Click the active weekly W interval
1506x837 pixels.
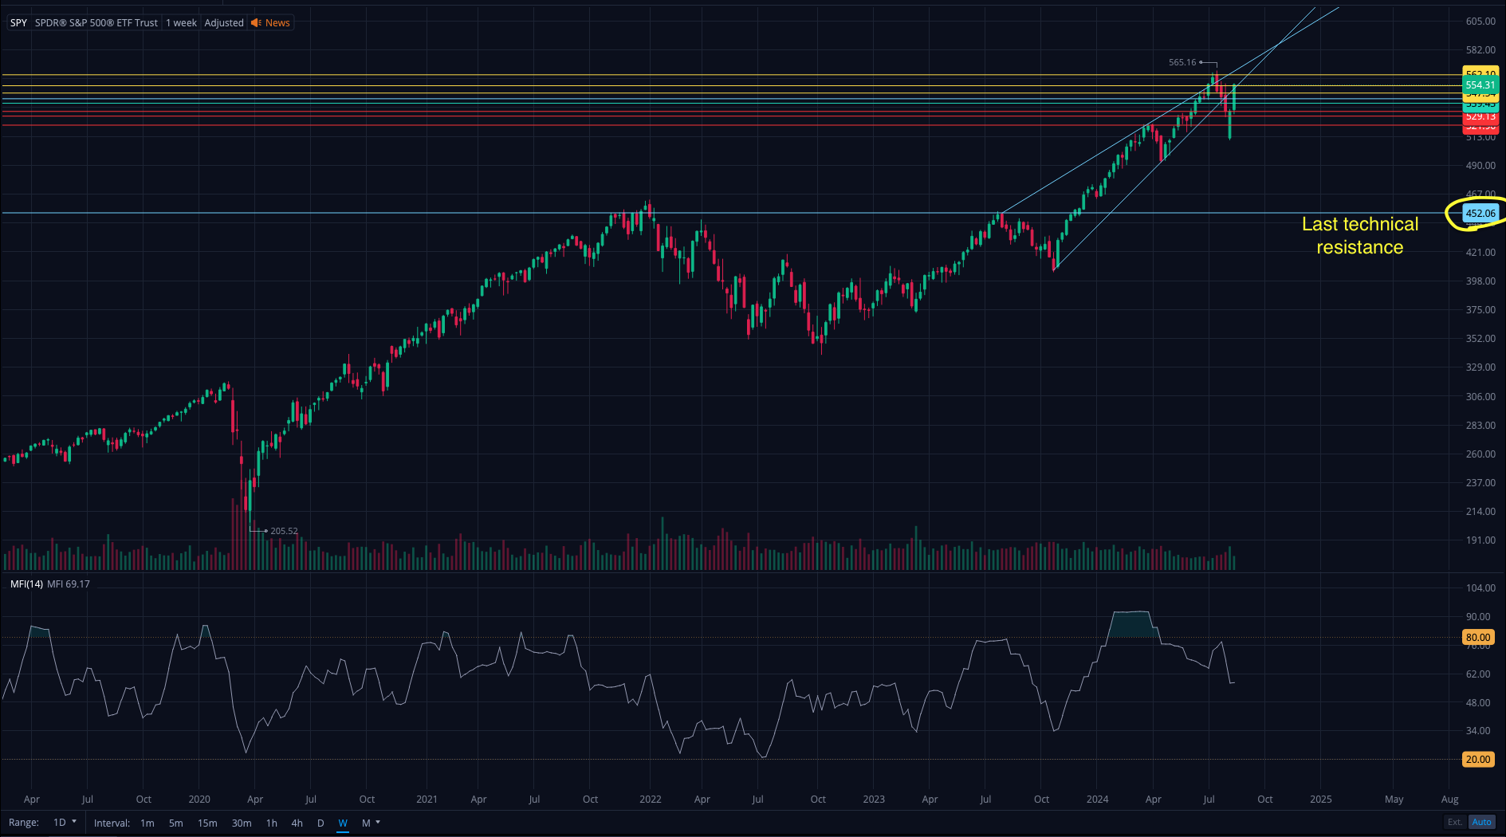(343, 823)
